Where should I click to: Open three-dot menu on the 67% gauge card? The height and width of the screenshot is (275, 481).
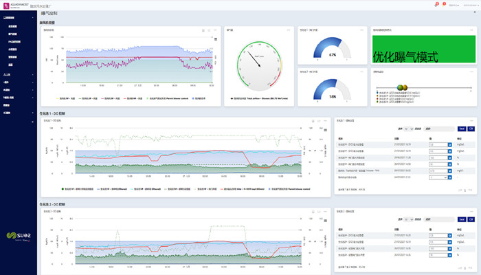(362, 30)
